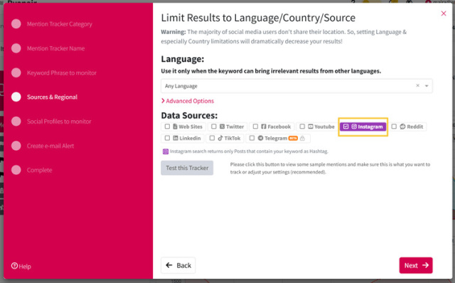Click the lock icon beside Telegram
This screenshot has width=455, height=283.
click(x=302, y=138)
